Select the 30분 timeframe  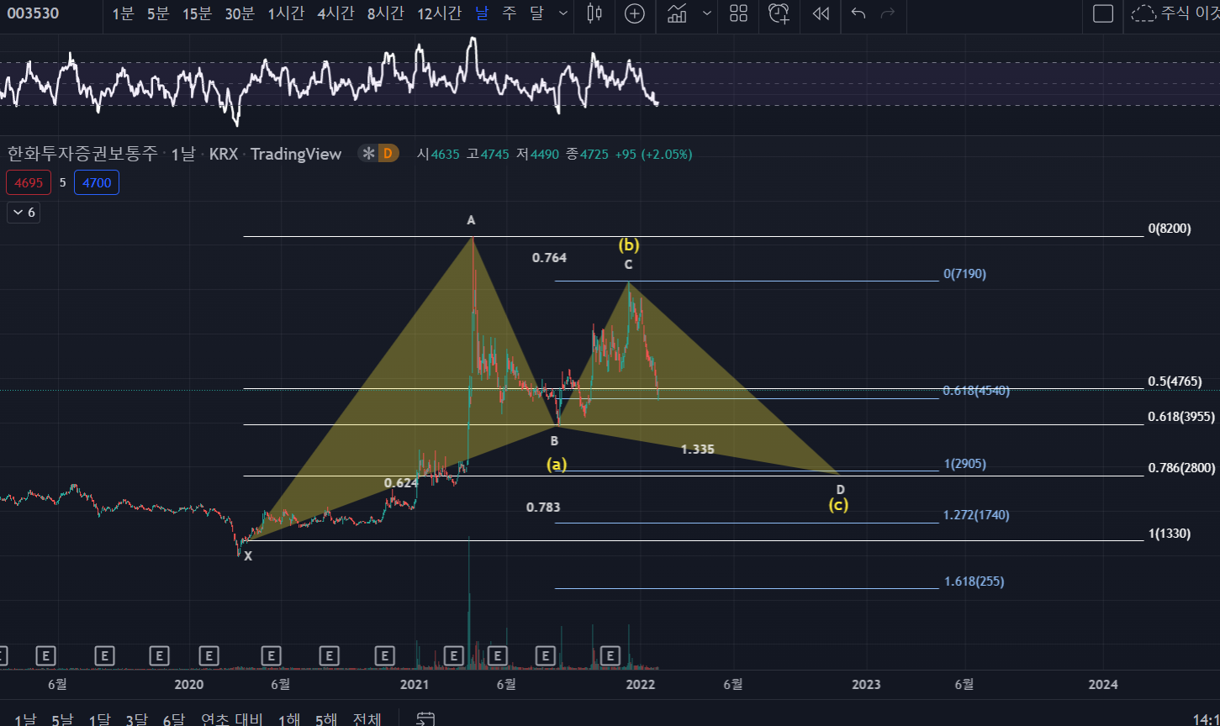(x=239, y=13)
